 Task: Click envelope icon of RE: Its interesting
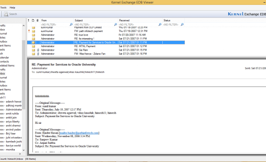(x=33, y=39)
